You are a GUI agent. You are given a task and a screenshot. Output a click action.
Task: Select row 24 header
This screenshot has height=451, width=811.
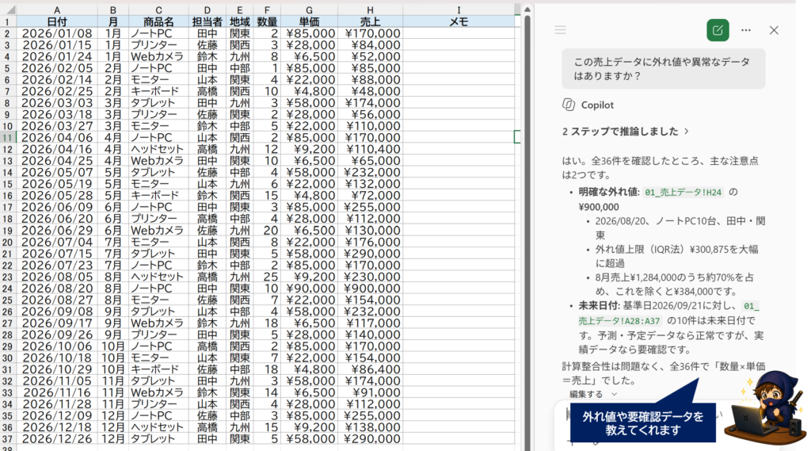tap(8, 289)
